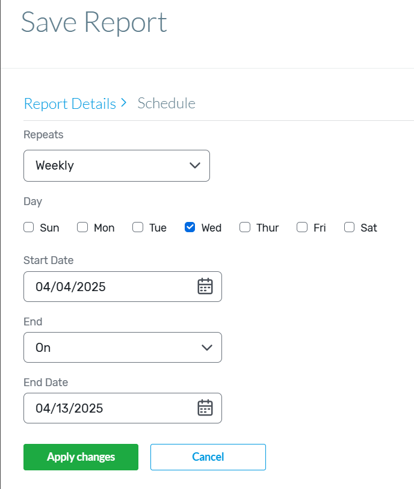414x489 pixels.
Task: Click the Apply changes button
Action: [x=81, y=457]
